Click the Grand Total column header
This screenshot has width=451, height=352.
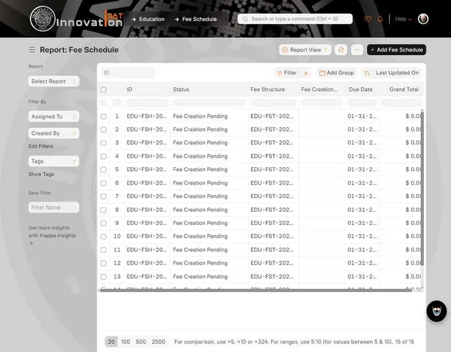click(404, 90)
